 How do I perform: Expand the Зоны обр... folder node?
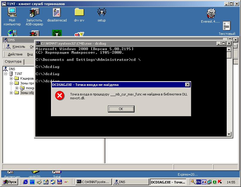tap(11, 93)
